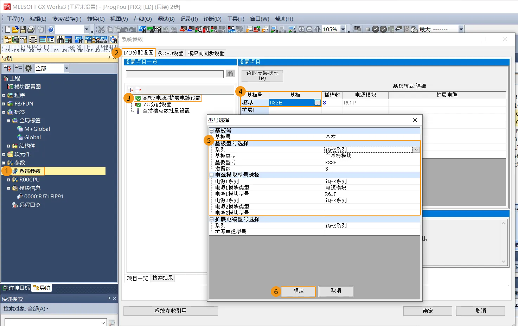Select 空插槽点数批量设置 tree item
This screenshot has height=326, width=518.
[166, 111]
